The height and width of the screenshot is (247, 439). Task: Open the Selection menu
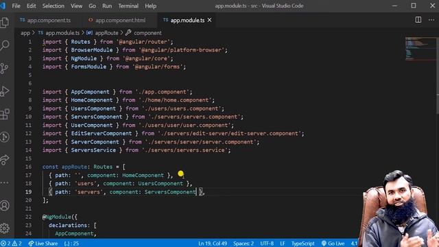54,6
